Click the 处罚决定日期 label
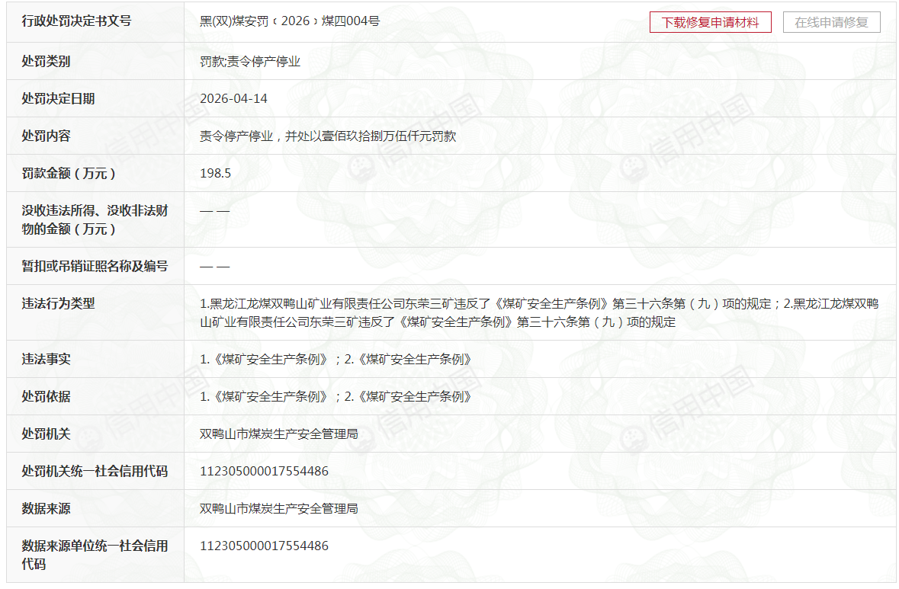Screen dimensions: 899x589 (59, 98)
